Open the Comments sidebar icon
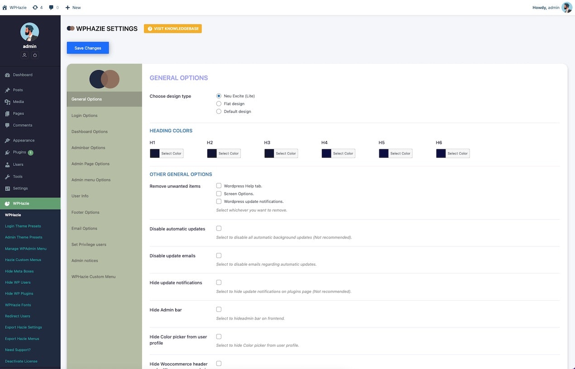Image resolution: width=575 pixels, height=369 pixels. [7, 125]
